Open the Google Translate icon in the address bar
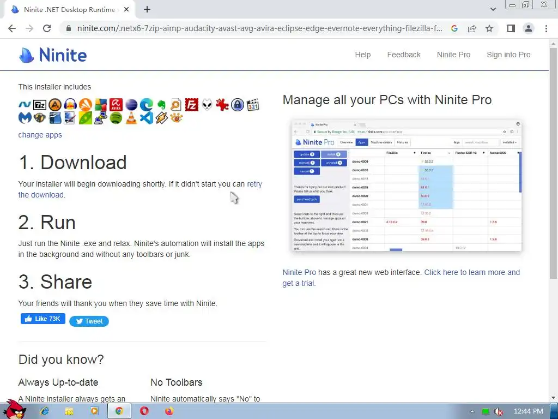The height and width of the screenshot is (419, 558). tap(454, 28)
